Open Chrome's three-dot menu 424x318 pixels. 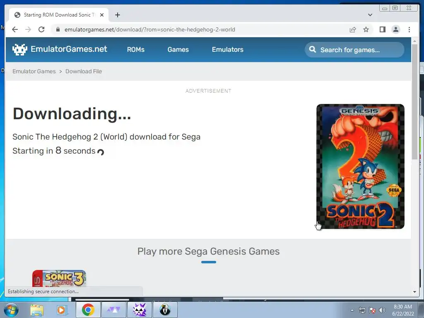[x=409, y=29]
